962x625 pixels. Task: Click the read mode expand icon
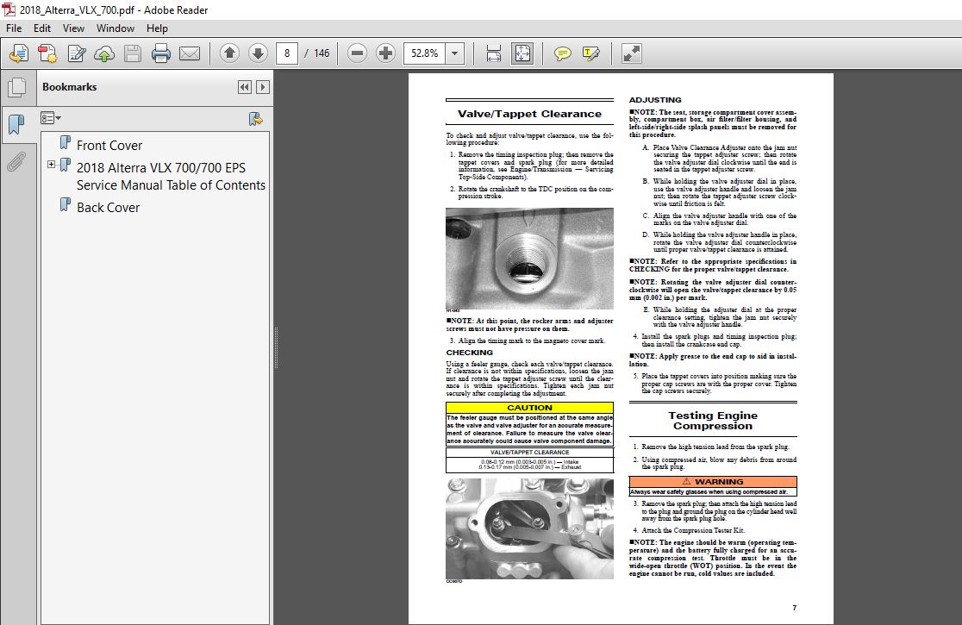631,53
